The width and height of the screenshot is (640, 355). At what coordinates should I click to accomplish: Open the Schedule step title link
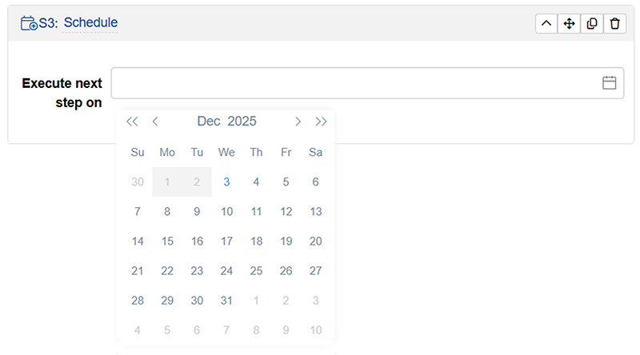click(x=90, y=23)
